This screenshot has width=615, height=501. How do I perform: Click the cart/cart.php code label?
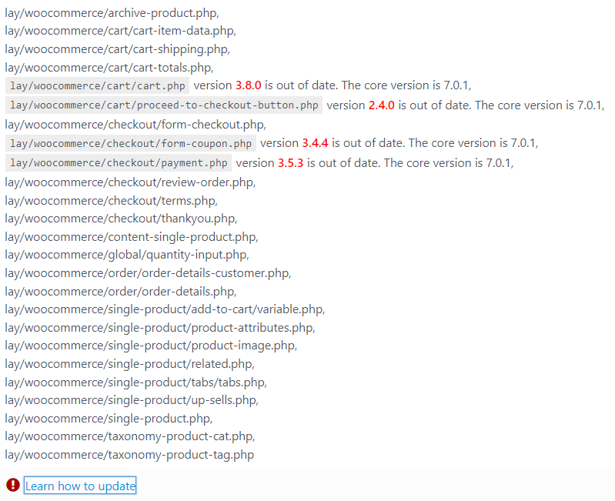[x=98, y=85]
